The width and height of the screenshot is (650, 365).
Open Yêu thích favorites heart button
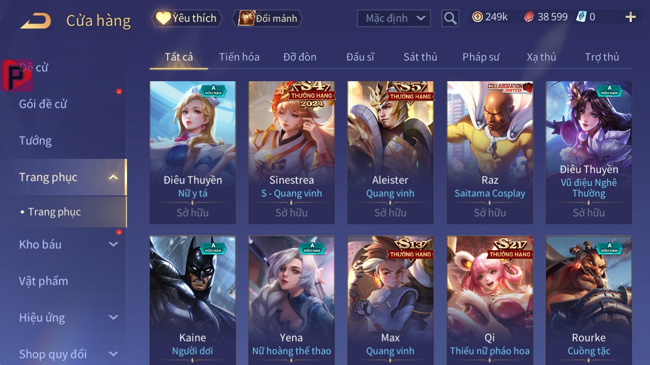click(x=187, y=18)
